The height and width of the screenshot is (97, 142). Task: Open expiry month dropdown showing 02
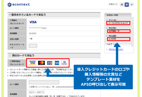32,92
